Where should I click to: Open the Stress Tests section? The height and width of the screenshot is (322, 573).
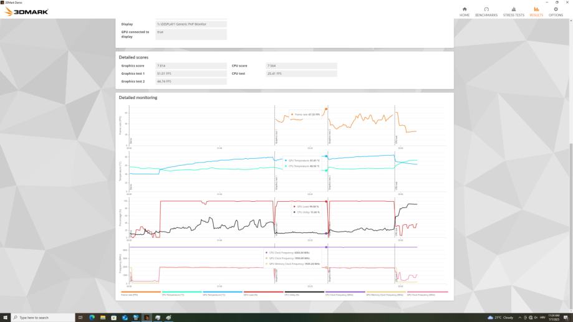(x=513, y=12)
